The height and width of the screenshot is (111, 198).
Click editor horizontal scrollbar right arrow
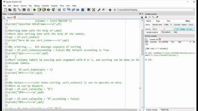tap(140, 110)
